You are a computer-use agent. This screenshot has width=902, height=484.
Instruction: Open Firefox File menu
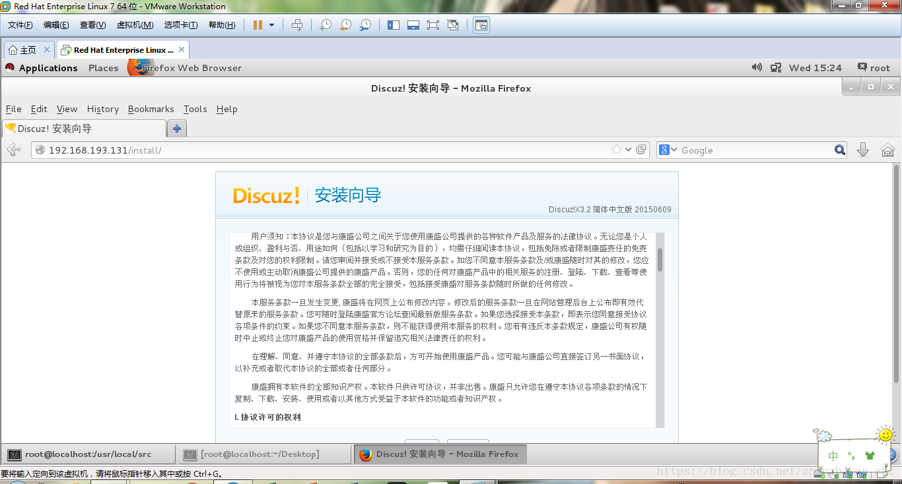tap(14, 109)
